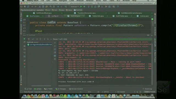
Task: Select the Ex01UA class breadcrumb
Action: (x=78, y=10)
